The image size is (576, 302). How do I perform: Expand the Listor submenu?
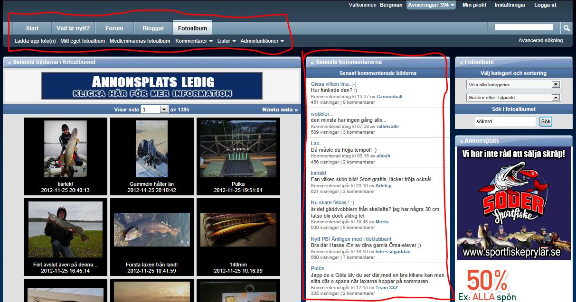pyautogui.click(x=227, y=41)
